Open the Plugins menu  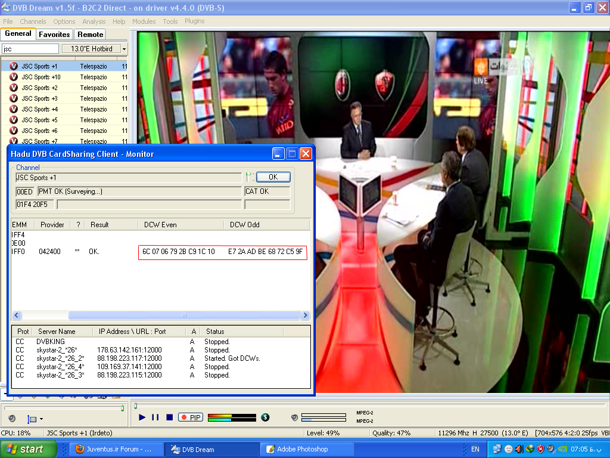point(195,21)
